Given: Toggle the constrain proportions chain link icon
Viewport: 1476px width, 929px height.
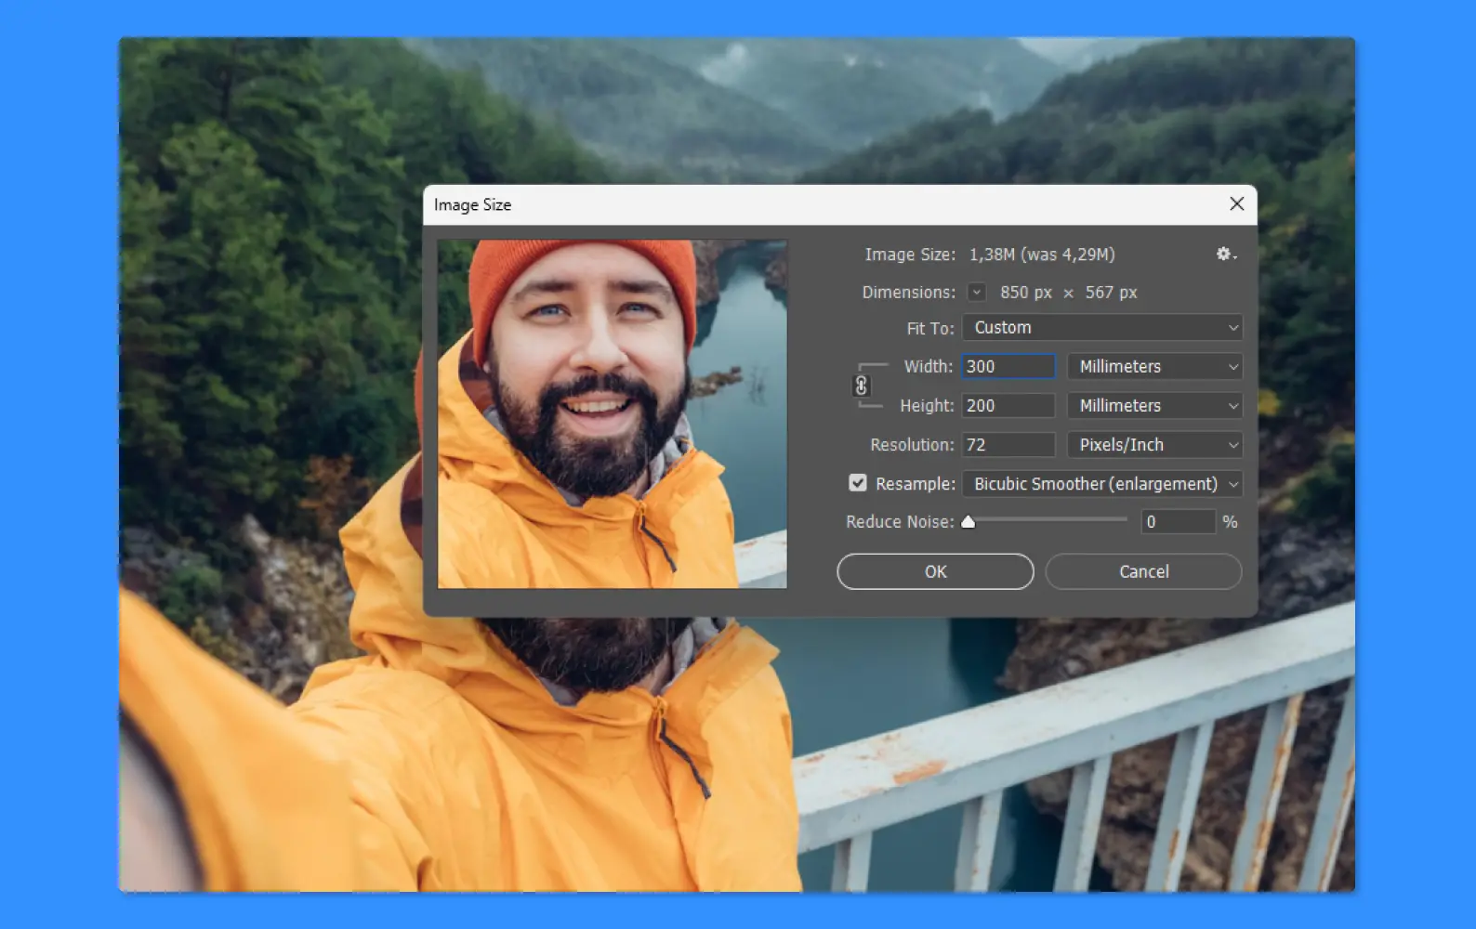Looking at the screenshot, I should 862,386.
